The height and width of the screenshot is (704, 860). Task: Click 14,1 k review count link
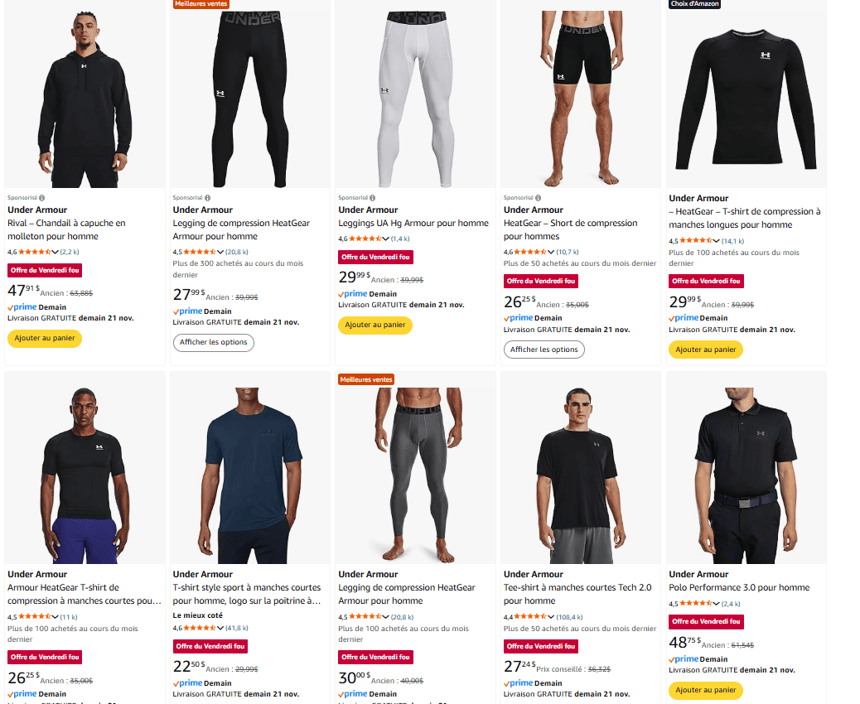(732, 241)
